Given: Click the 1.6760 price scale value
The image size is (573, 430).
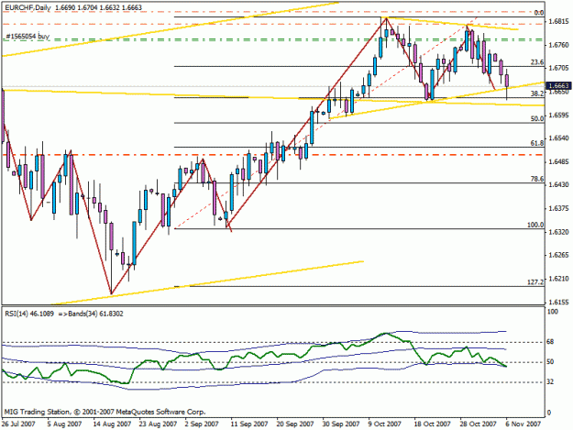Looking at the screenshot, I should tap(558, 45).
